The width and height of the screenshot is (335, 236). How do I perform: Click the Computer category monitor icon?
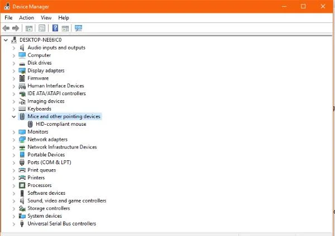click(x=22, y=55)
